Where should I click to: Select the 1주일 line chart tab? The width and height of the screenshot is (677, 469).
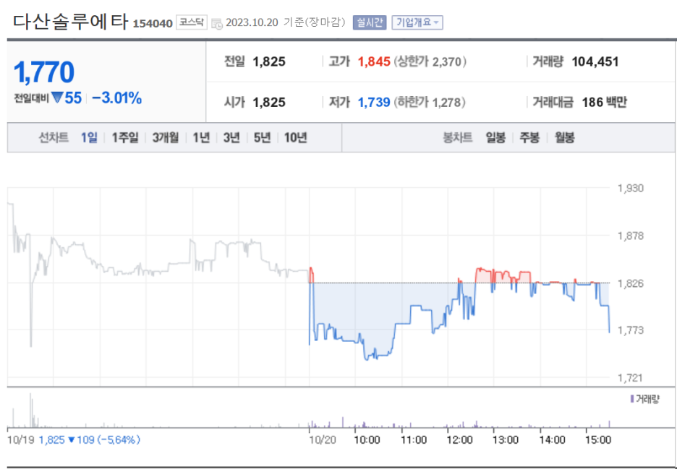[x=125, y=137]
